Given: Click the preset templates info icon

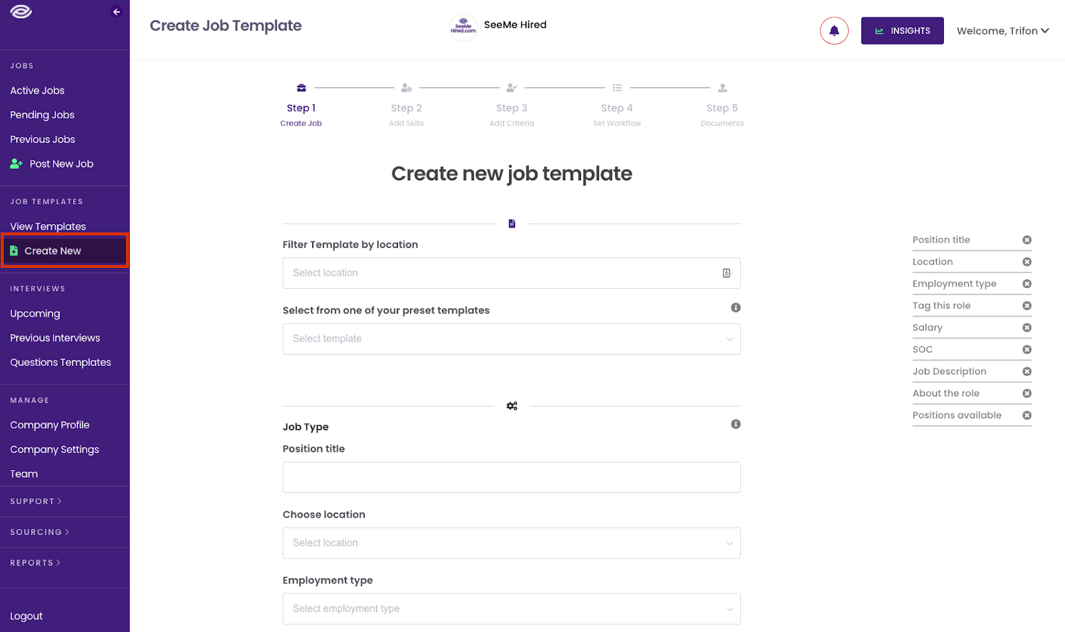Looking at the screenshot, I should 736,307.
